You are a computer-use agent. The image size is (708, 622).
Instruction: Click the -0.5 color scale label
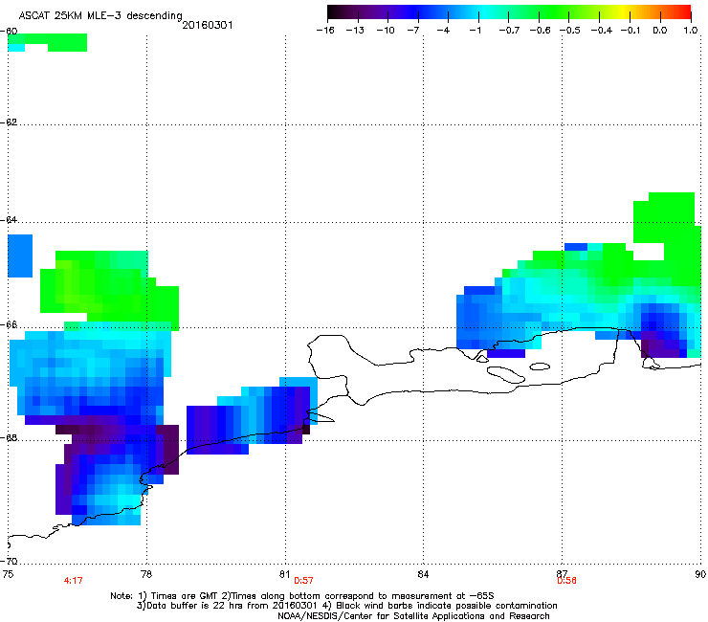570,31
